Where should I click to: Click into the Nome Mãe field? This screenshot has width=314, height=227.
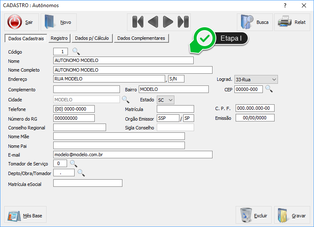point(119,136)
